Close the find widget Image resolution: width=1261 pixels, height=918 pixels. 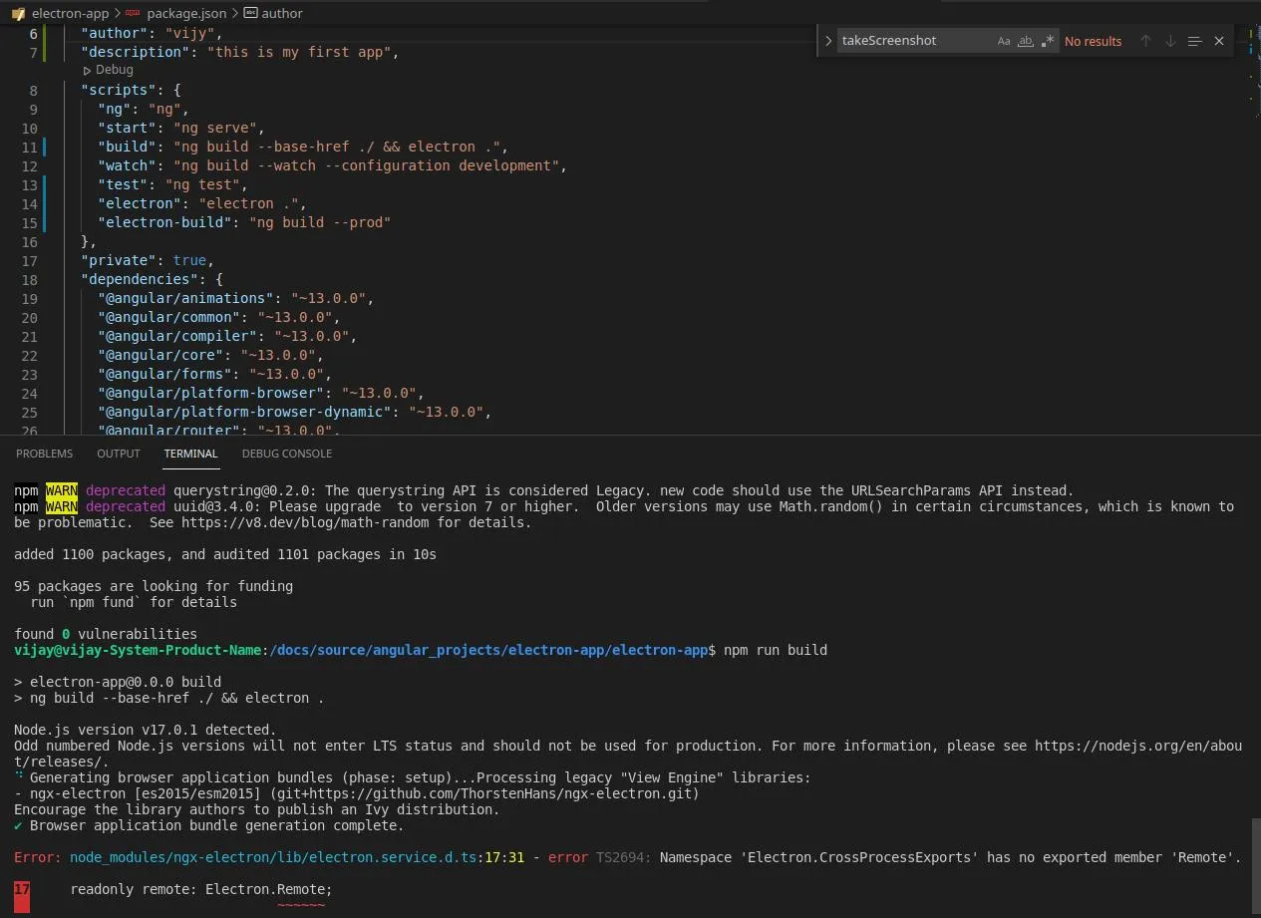pyautogui.click(x=1218, y=41)
